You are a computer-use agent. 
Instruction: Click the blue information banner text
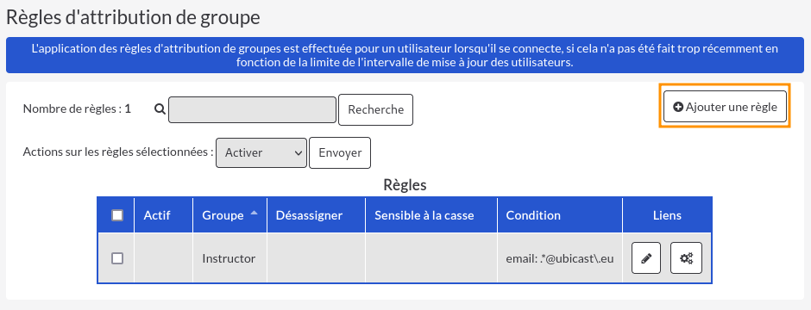point(405,56)
